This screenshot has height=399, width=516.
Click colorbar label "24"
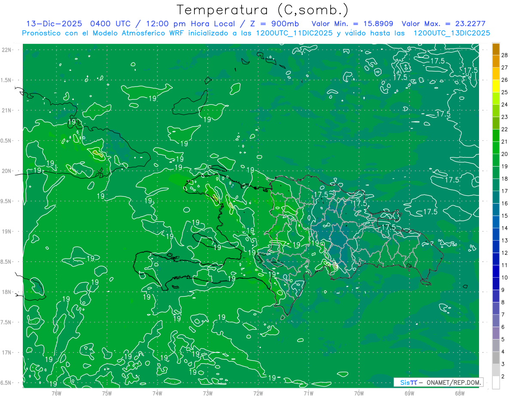[x=505, y=105]
